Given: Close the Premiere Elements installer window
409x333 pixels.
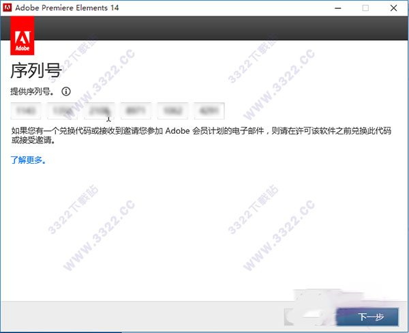Looking at the screenshot, I should (x=393, y=8).
